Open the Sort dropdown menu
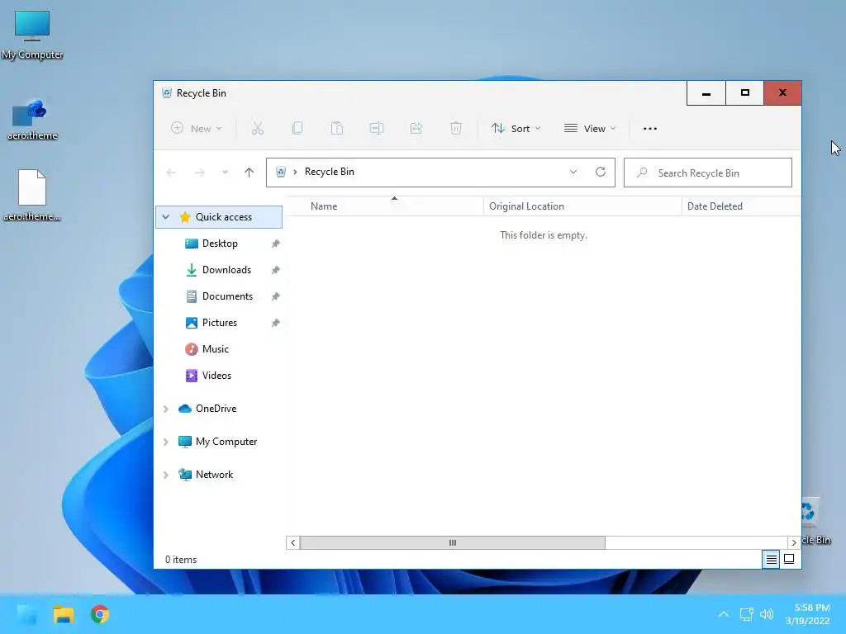Viewport: 846px width, 634px height. point(516,128)
